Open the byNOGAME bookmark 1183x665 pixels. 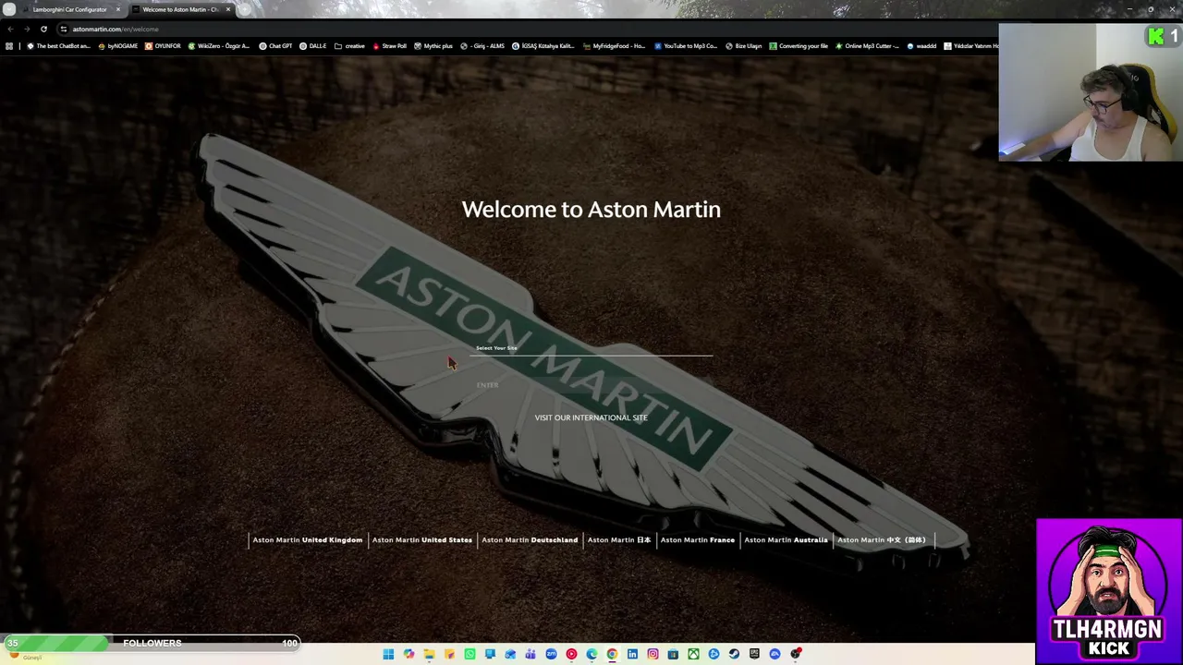[117, 46]
